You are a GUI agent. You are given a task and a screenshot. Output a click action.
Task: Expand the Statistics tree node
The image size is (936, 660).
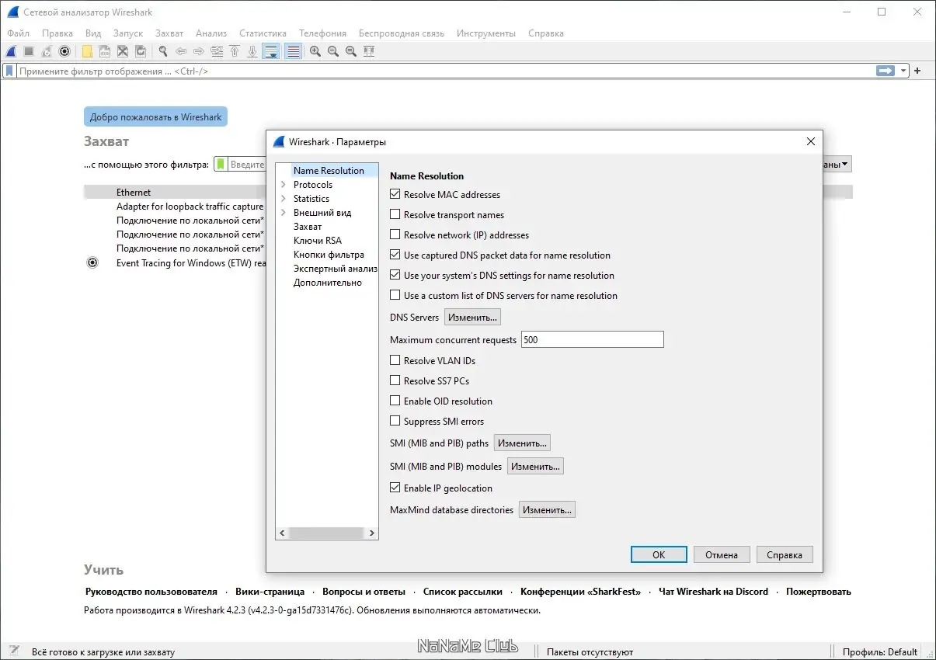pyautogui.click(x=284, y=199)
